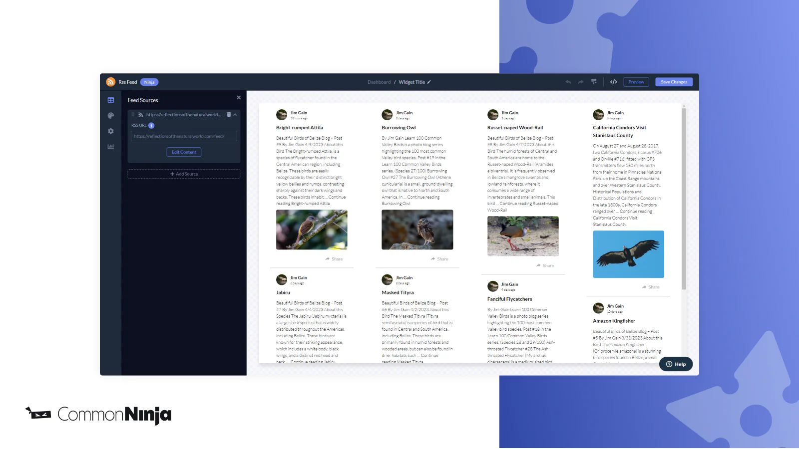Open the Help chat button

click(676, 364)
